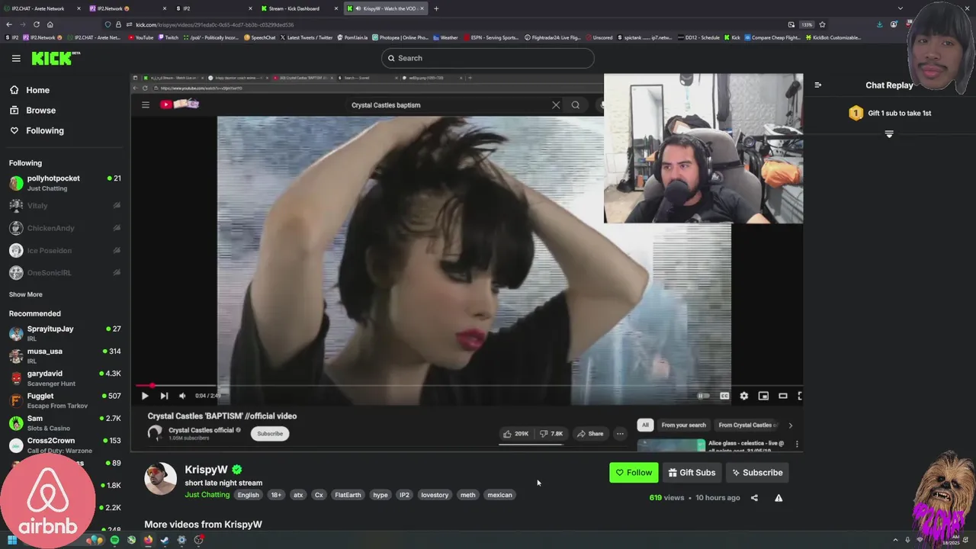This screenshot has width=976, height=549.
Task: Clear the Crystal Castles search text
Action: [x=556, y=105]
